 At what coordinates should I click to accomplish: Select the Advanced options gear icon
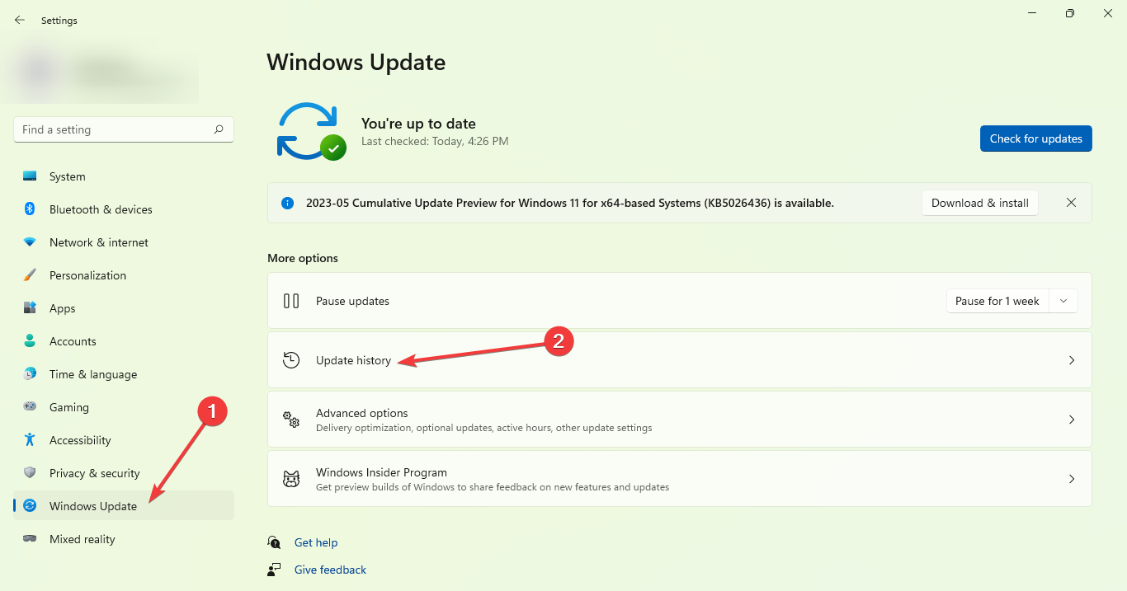[x=290, y=420]
